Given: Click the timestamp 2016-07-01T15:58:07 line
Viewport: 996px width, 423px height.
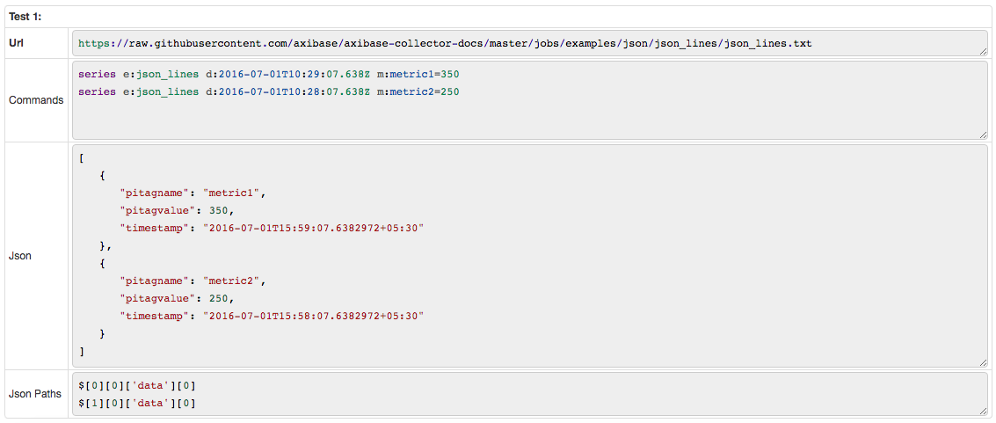Looking at the screenshot, I should (x=272, y=316).
